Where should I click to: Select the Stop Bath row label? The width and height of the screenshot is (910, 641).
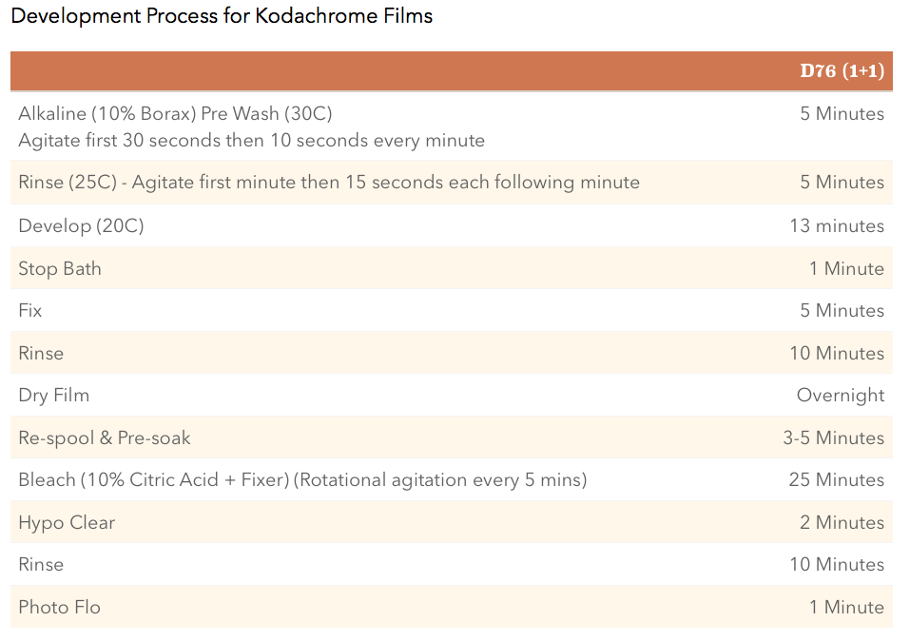pyautogui.click(x=60, y=269)
